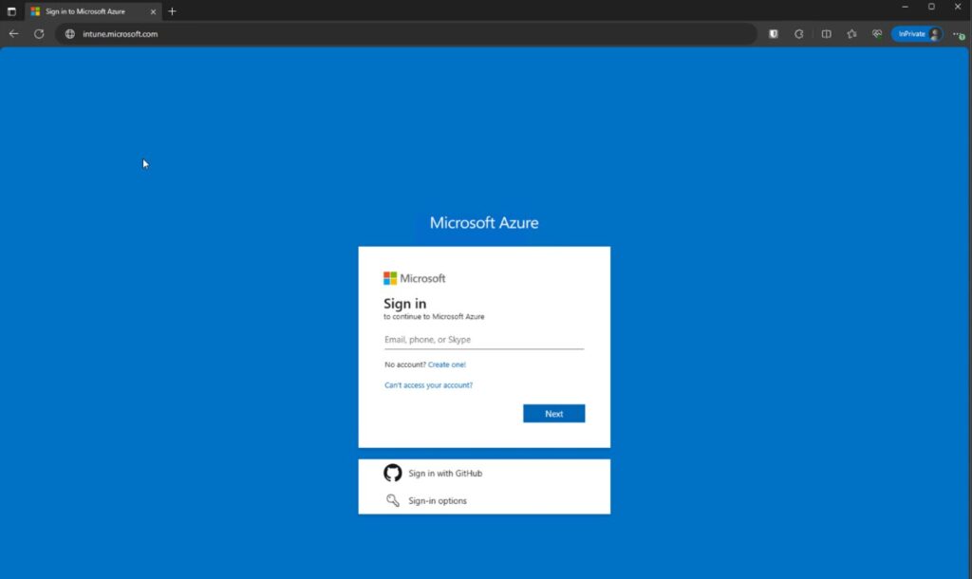Open the split screen icon
Image resolution: width=972 pixels, height=579 pixels.
[826, 33]
